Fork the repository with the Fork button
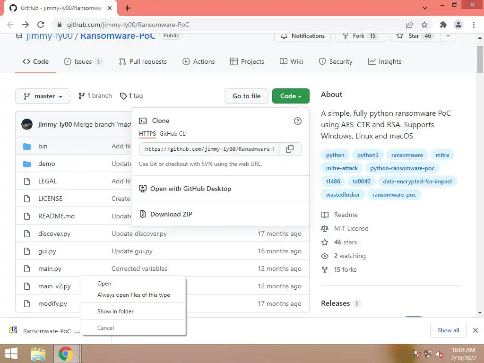Viewport: 484px width, 363px height. 360,36
